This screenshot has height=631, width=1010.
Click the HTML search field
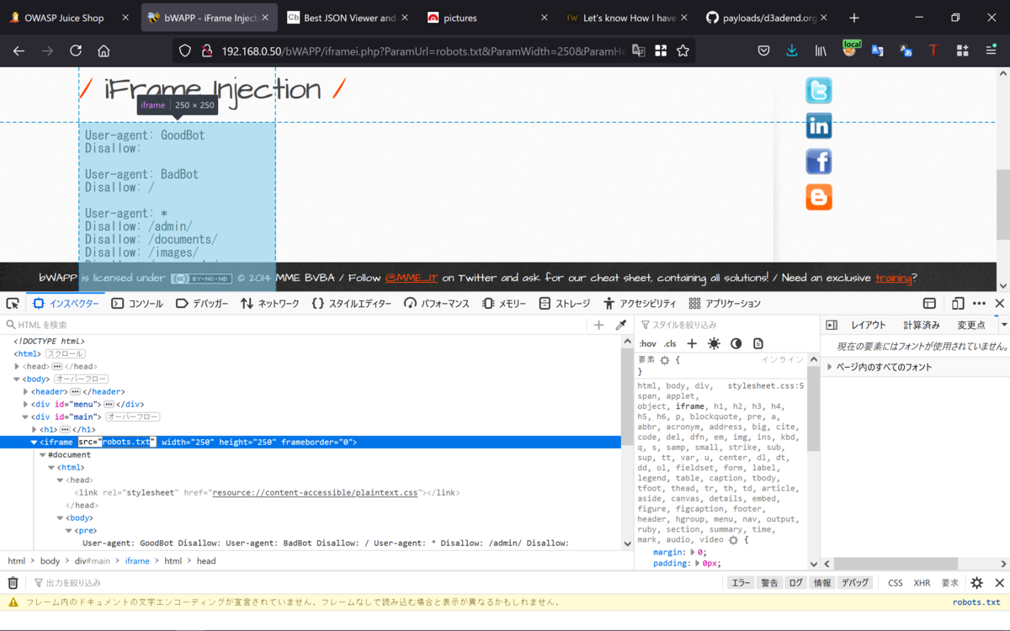click(295, 325)
